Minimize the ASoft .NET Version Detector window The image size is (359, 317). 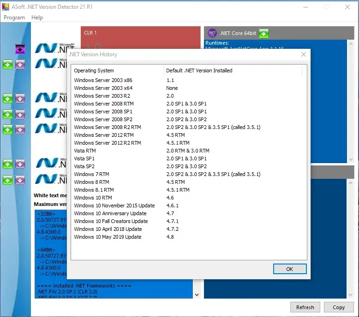point(305,7)
